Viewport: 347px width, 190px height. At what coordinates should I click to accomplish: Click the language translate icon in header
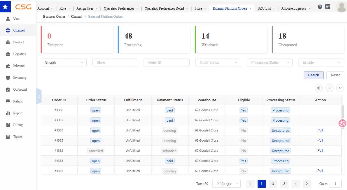tap(328, 7)
